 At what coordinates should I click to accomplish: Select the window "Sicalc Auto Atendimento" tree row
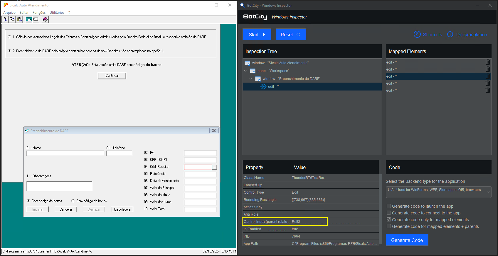312,63
